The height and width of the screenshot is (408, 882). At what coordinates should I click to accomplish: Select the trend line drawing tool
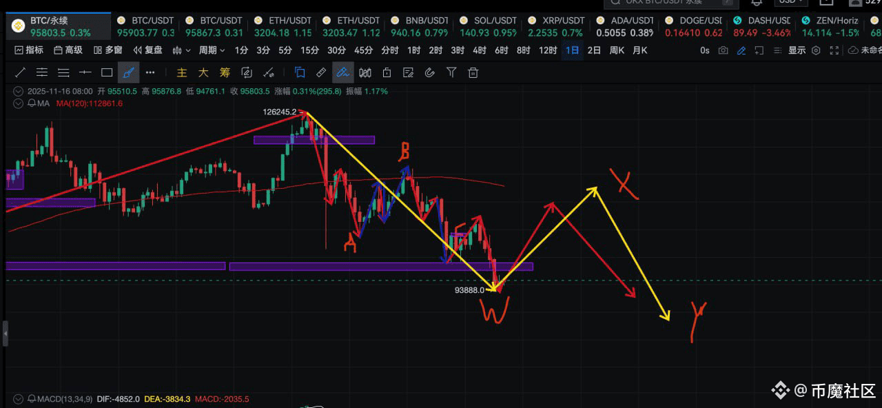coord(21,72)
